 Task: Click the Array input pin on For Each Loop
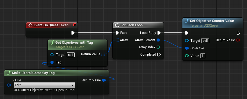click(117, 40)
